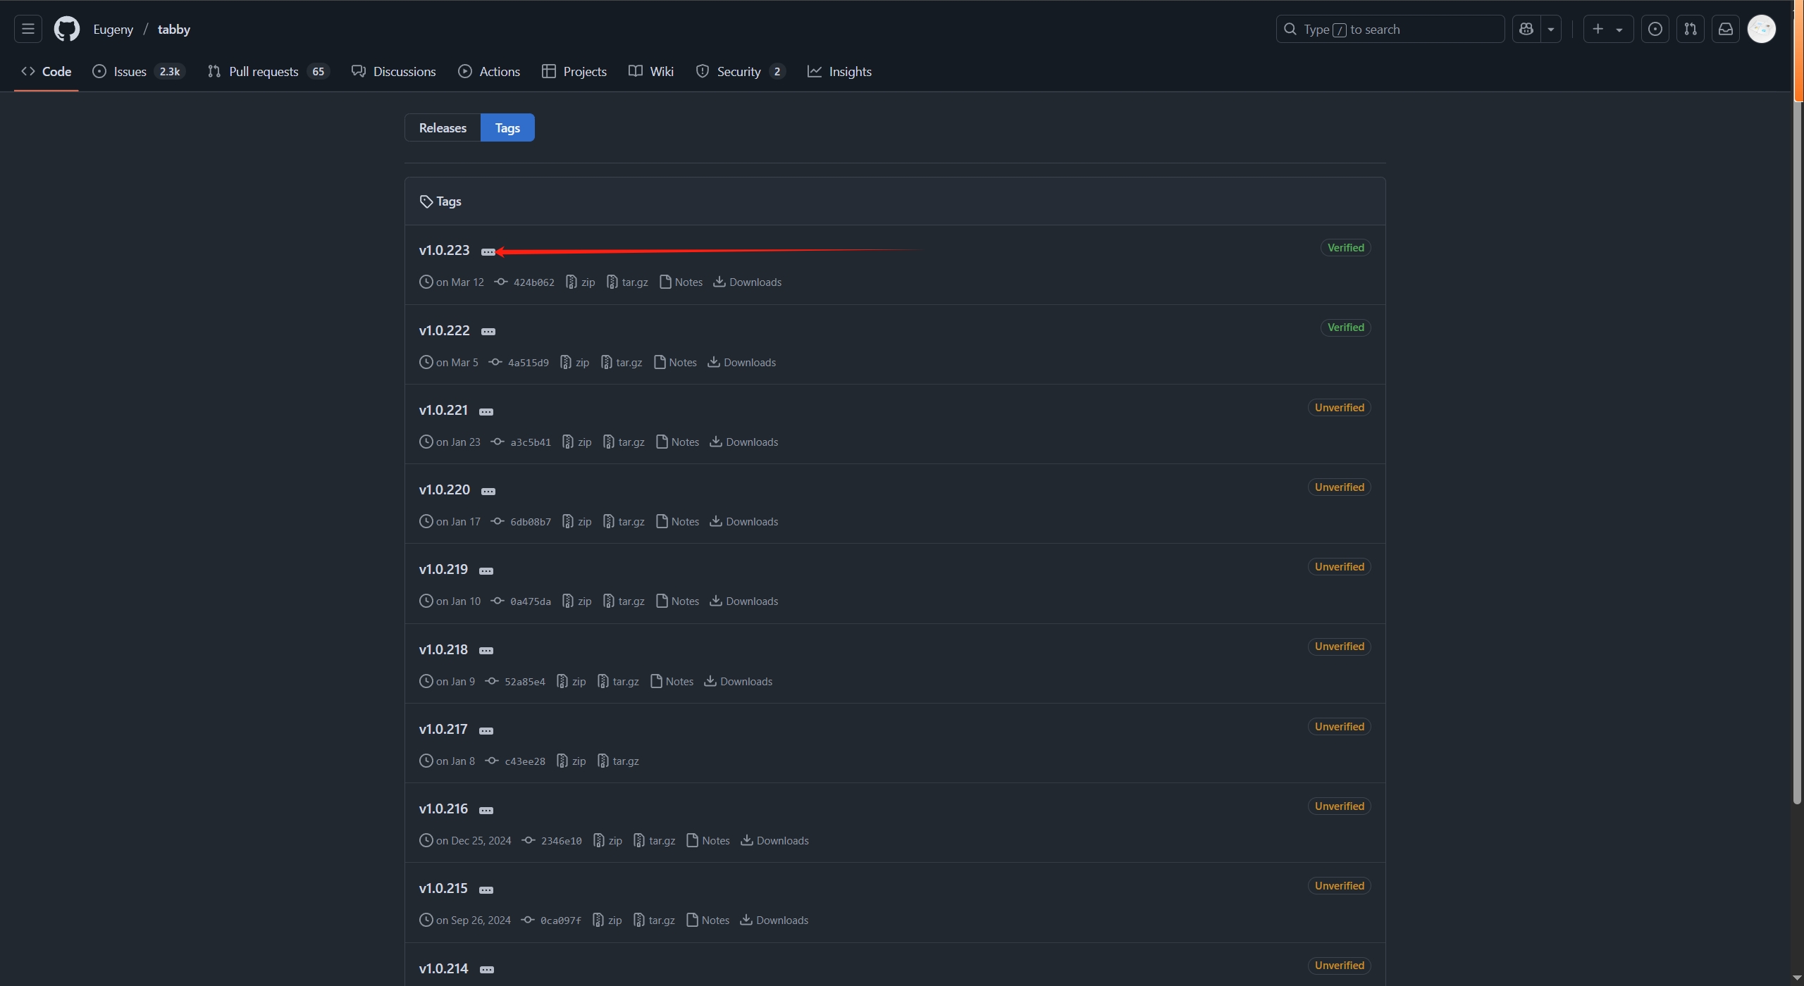The width and height of the screenshot is (1804, 986).
Task: Switch to the Projects tab
Action: 574,71
